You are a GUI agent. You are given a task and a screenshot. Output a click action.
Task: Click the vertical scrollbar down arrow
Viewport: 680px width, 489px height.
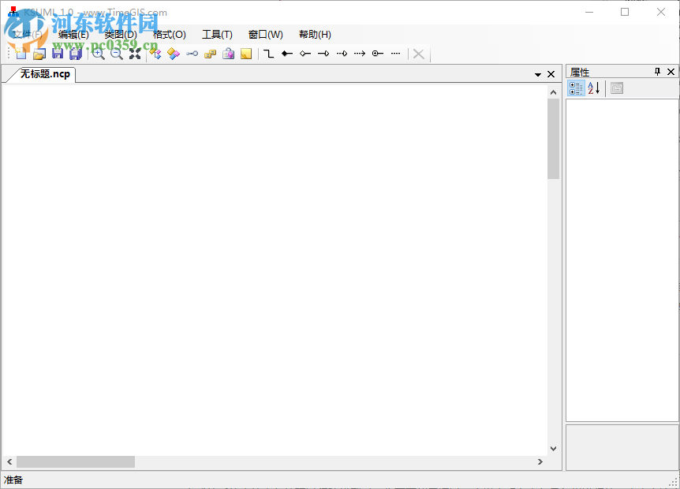tap(553, 448)
